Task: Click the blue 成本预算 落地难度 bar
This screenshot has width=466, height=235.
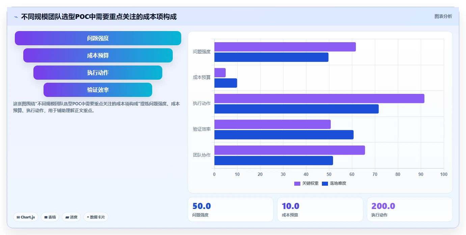Action: pos(226,83)
